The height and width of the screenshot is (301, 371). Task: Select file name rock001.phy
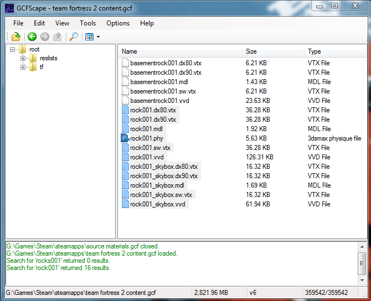point(147,138)
